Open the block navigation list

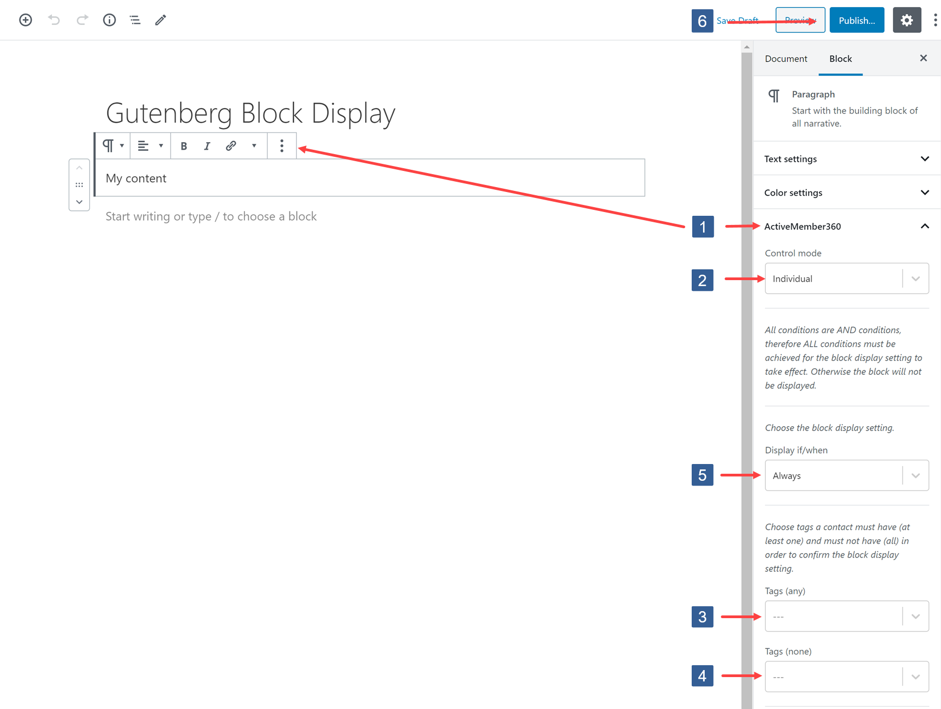(x=135, y=20)
